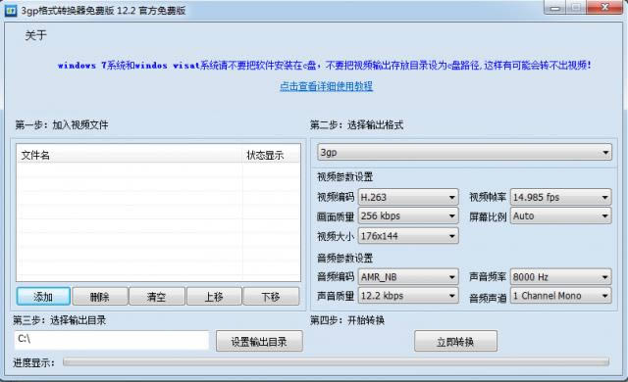This screenshot has width=628, height=382.
Task: Click the blue Windows 7 warning text
Action: [325, 65]
